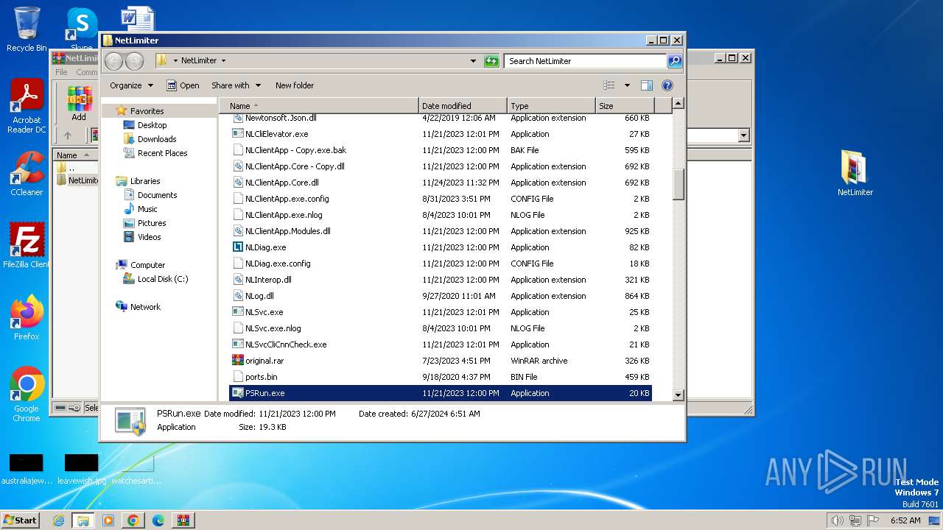Click the Open toolbar button
943x530 pixels.
(x=183, y=85)
